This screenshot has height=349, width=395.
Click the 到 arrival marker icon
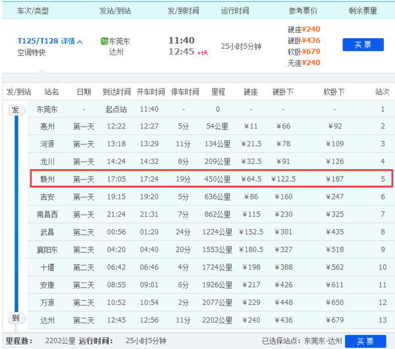(x=15, y=318)
